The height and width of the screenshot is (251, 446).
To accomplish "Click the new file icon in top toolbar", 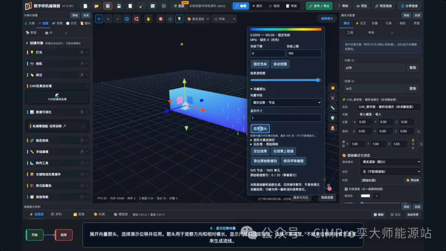I will click(x=85, y=6).
